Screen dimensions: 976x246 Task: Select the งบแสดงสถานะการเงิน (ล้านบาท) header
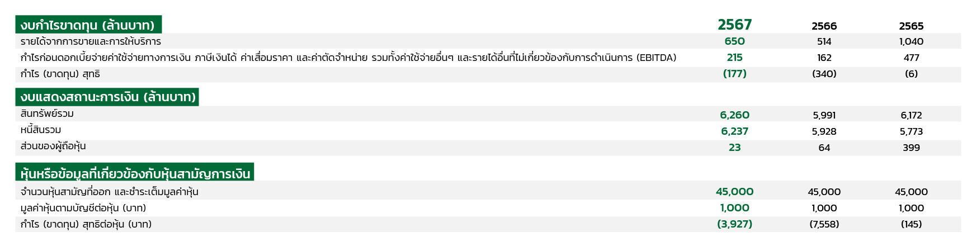(107, 97)
